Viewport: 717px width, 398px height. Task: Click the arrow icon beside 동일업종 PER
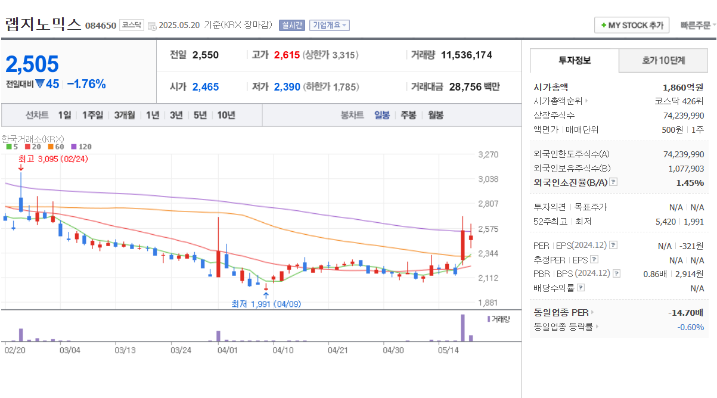[x=592, y=312]
